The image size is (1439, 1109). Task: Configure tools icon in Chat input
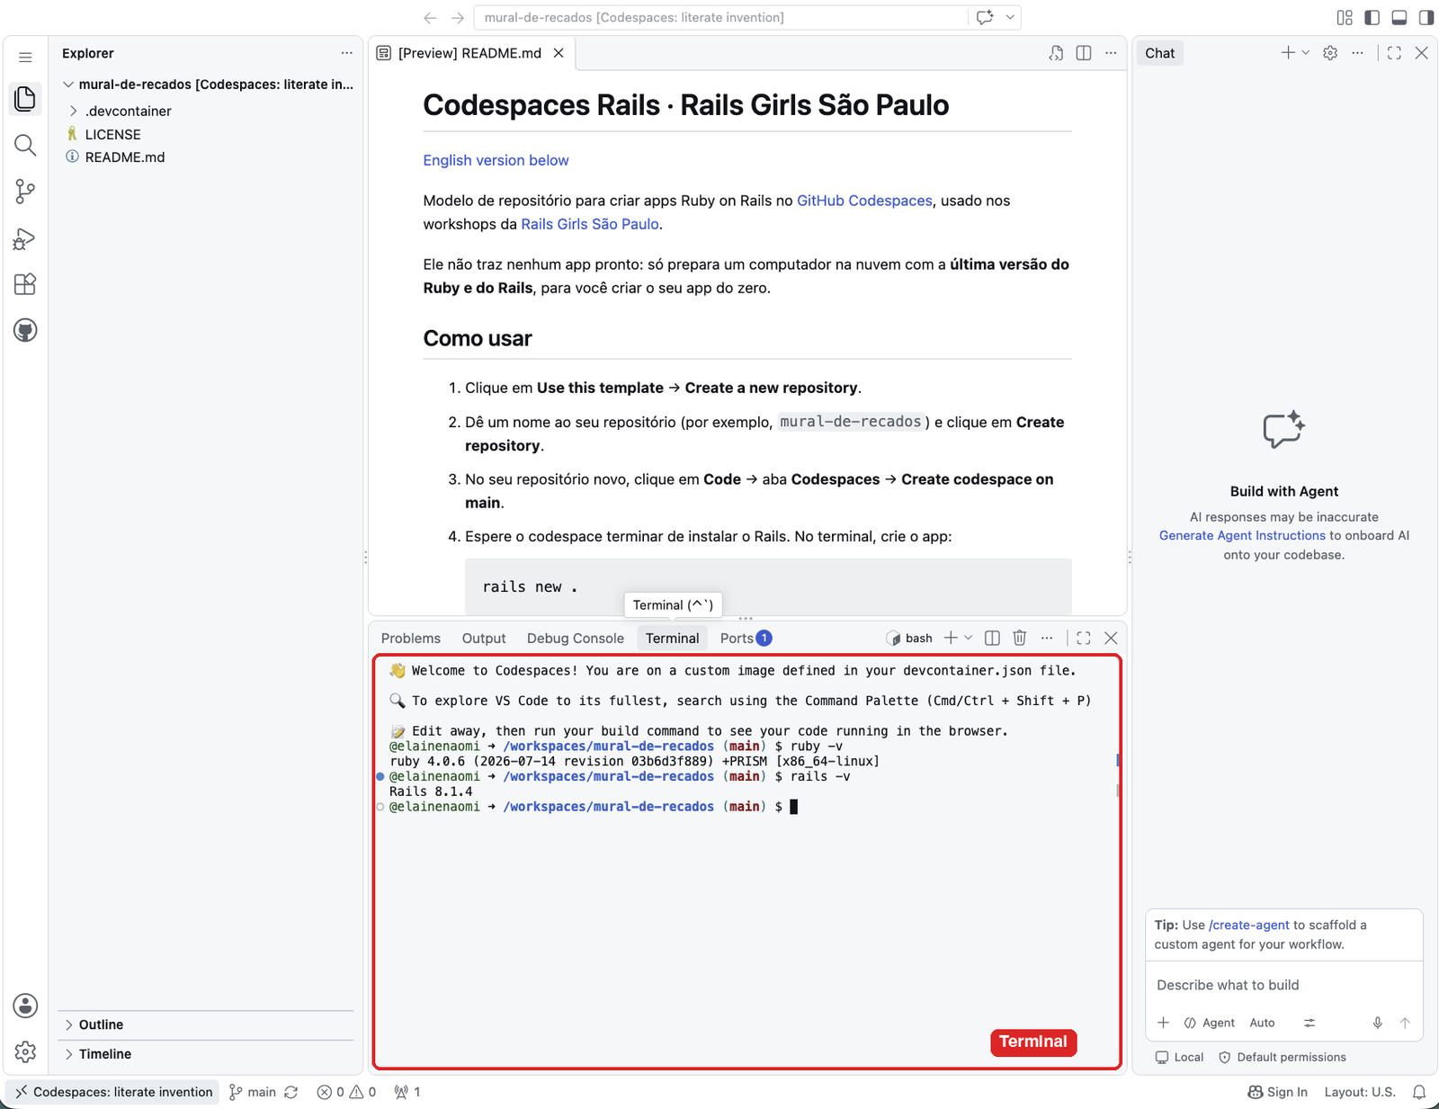click(x=1309, y=1023)
